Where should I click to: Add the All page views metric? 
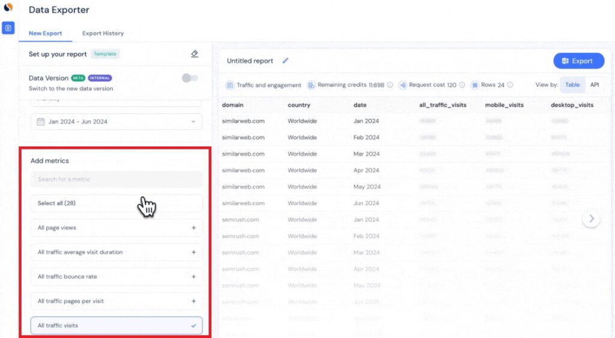pos(117,228)
